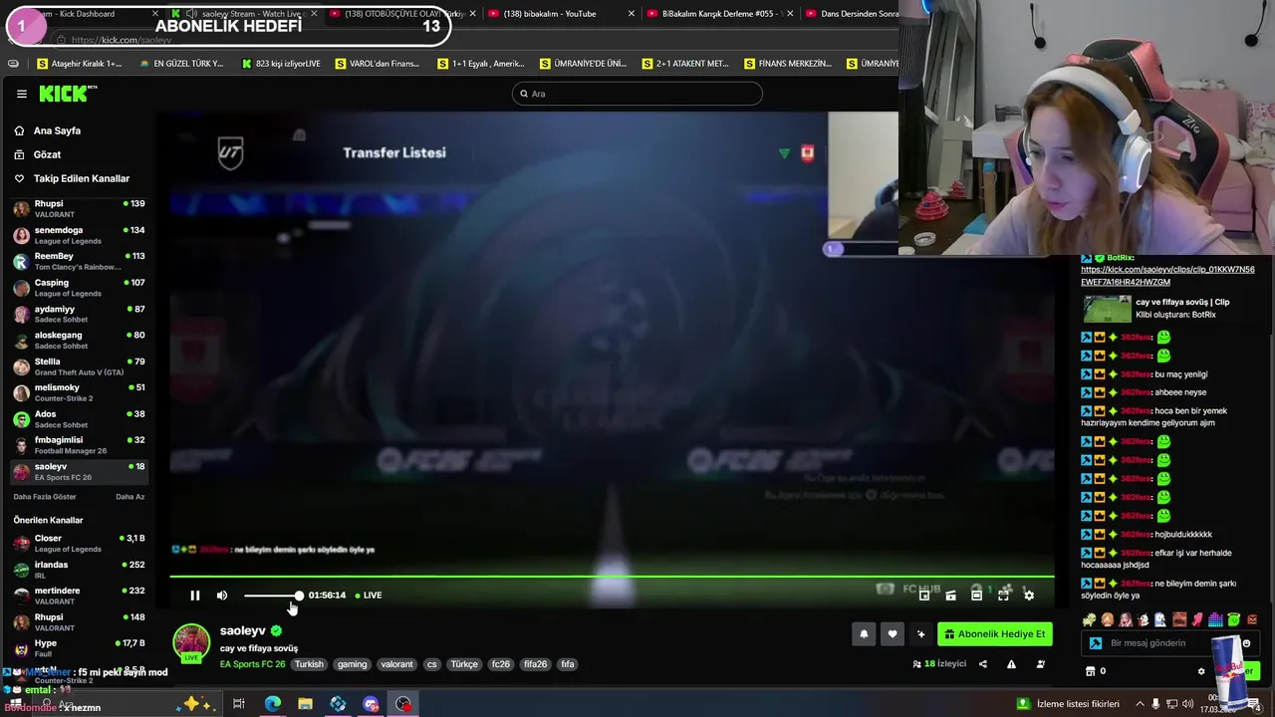Insert the green halo quick emote
1275x717 pixels.
[x=1233, y=619]
